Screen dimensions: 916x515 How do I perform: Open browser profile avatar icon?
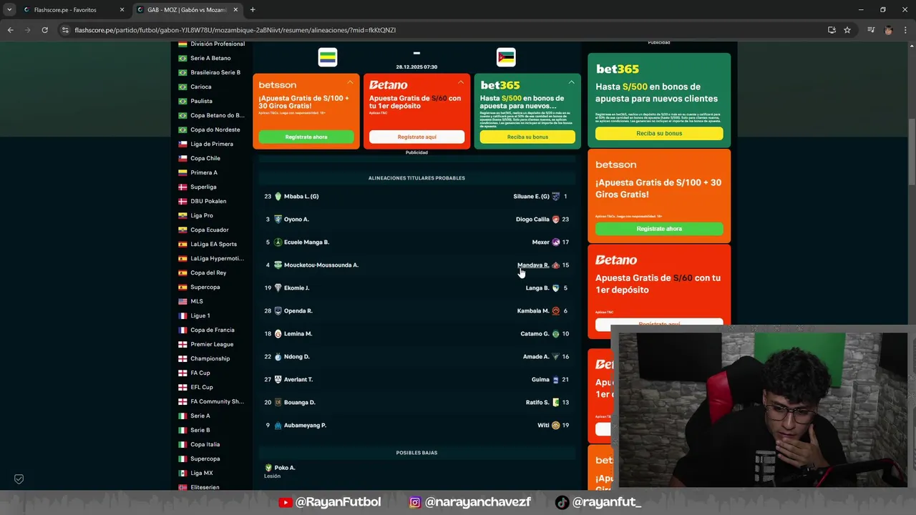pyautogui.click(x=889, y=30)
